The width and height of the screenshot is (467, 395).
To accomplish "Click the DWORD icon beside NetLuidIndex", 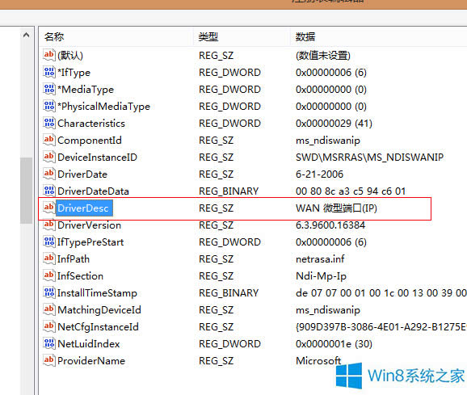I will (48, 343).
